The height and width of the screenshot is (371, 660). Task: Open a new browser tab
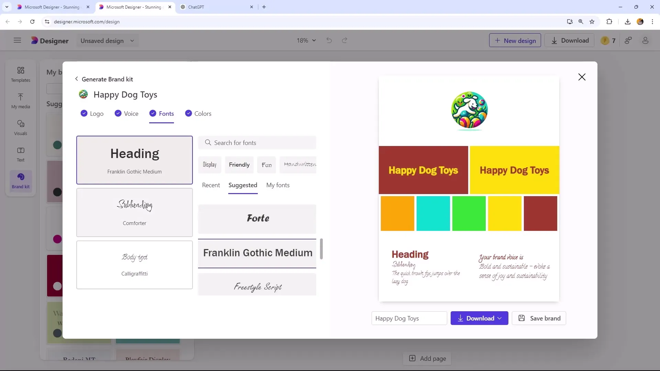coord(264,7)
